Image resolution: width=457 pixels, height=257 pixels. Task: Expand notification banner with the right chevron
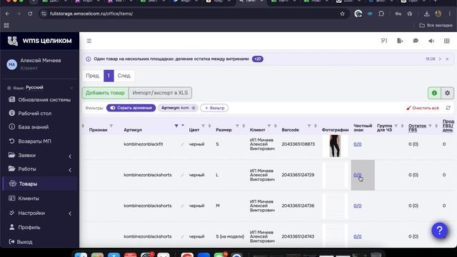point(440,59)
